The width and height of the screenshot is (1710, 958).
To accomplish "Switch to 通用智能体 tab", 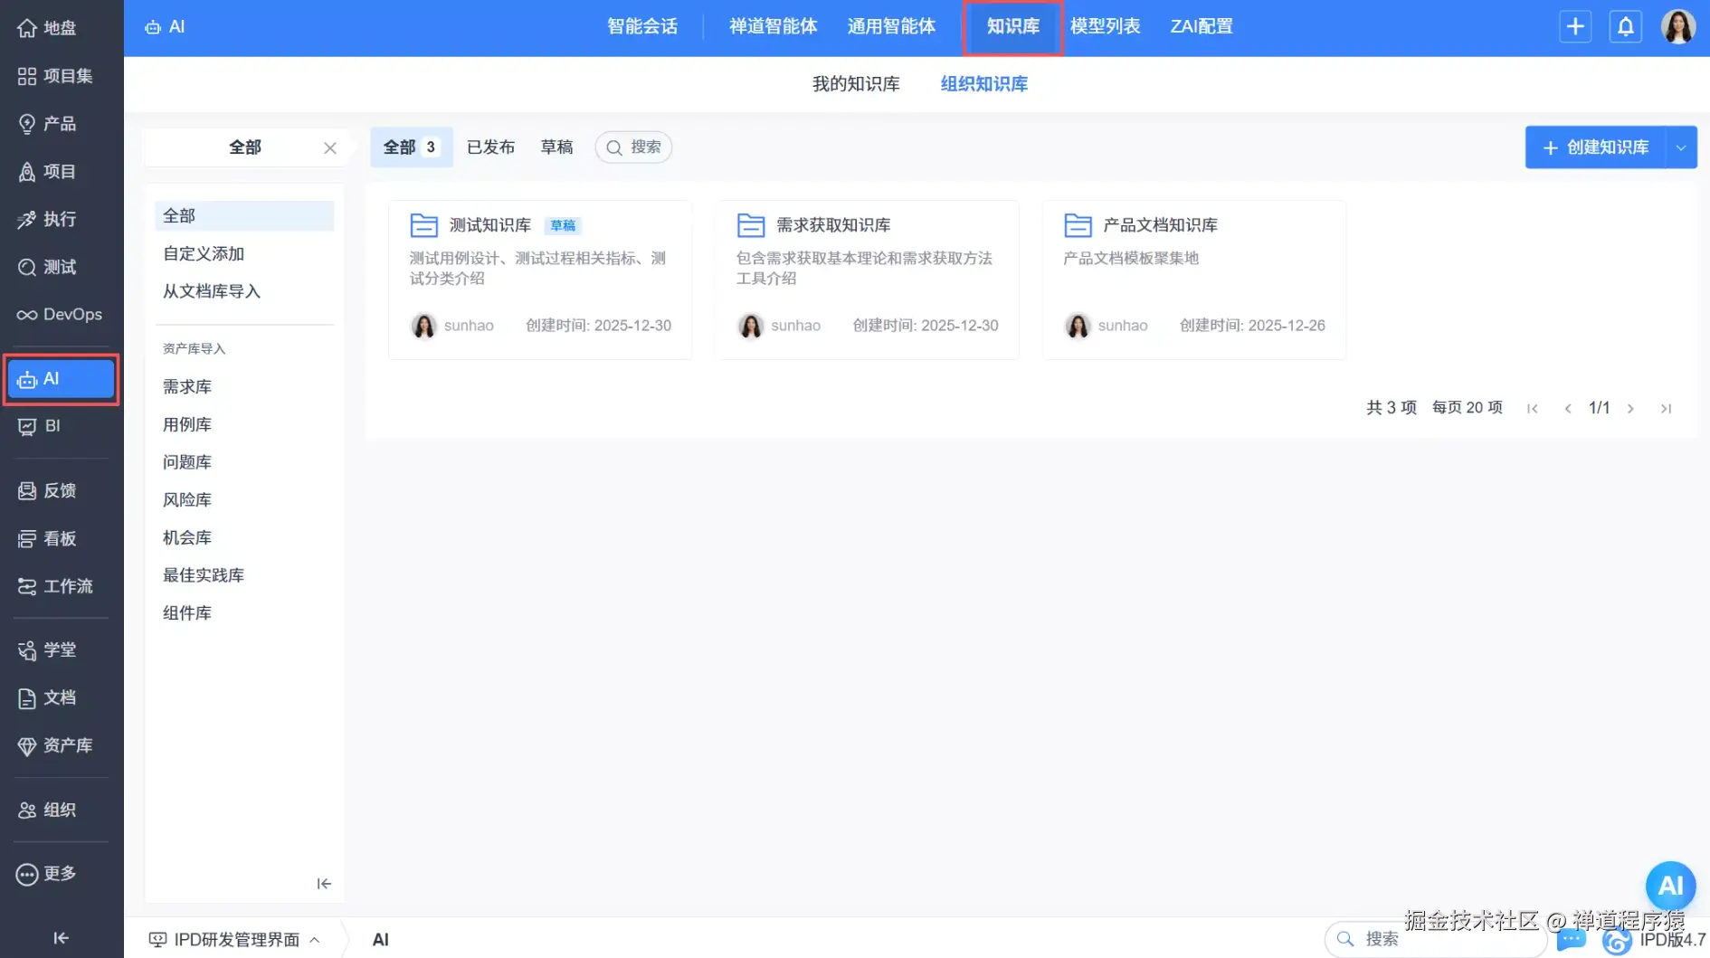I will (891, 27).
